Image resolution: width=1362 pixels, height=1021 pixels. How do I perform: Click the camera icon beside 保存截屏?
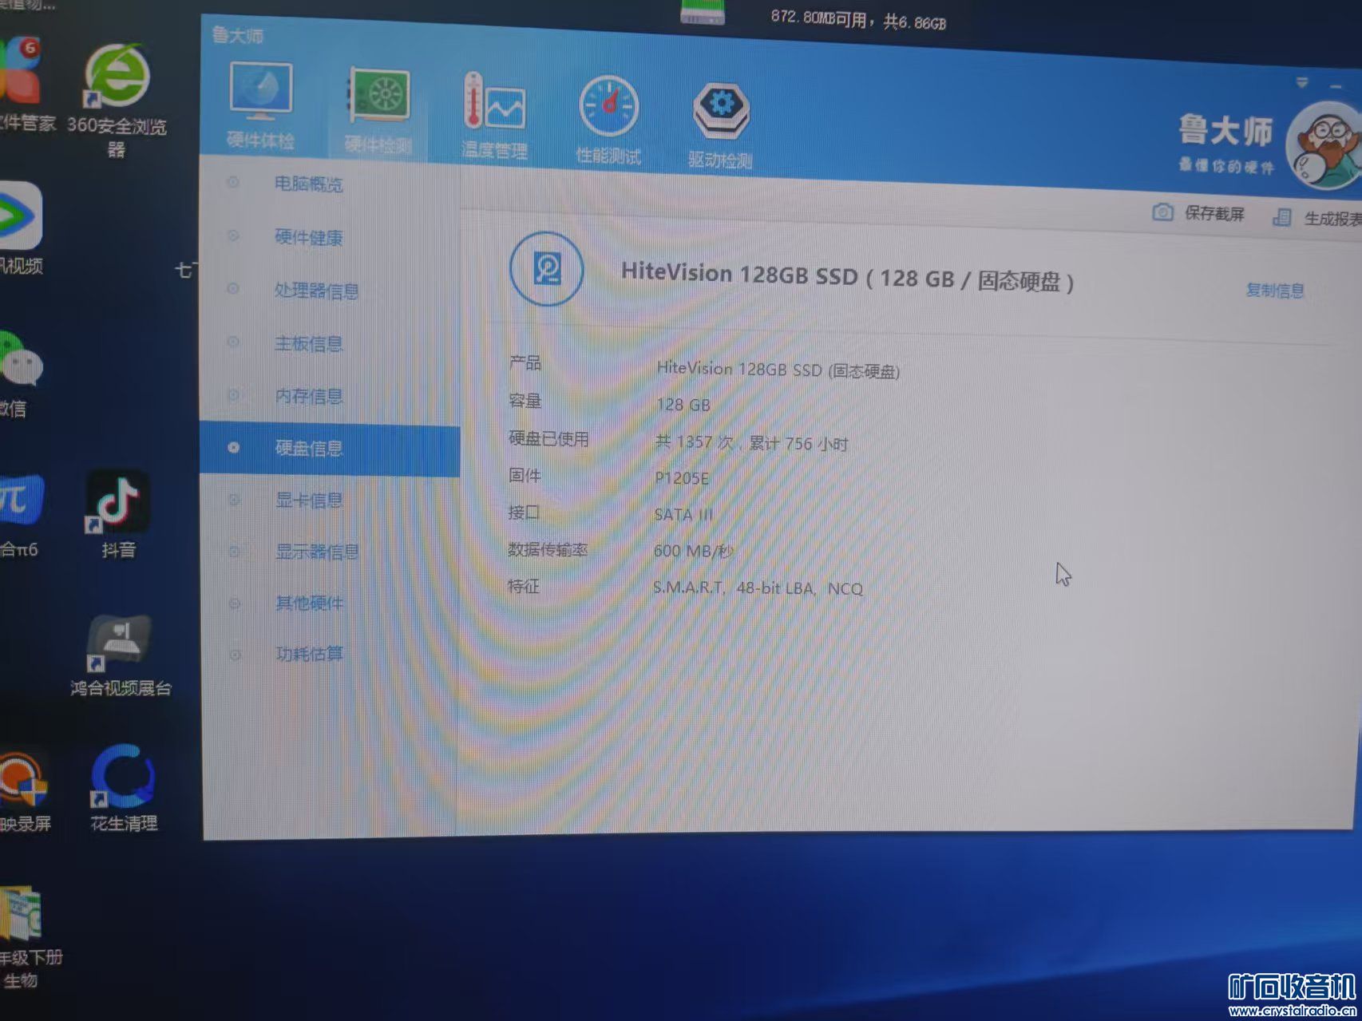click(1162, 212)
